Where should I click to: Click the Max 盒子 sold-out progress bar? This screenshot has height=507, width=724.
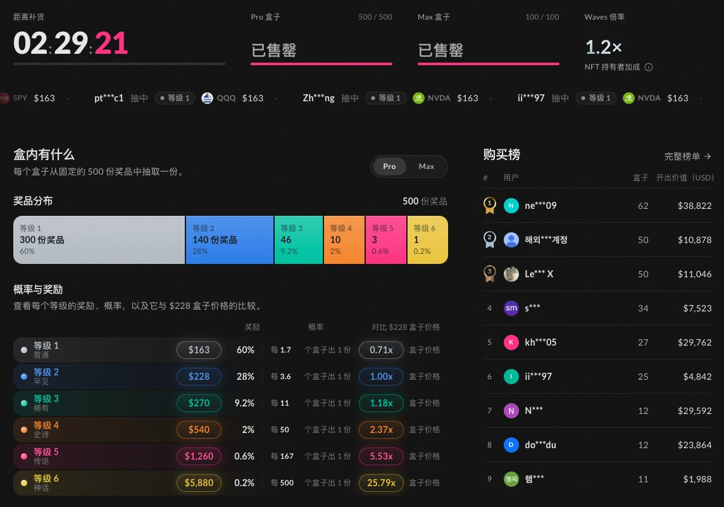[x=489, y=64]
